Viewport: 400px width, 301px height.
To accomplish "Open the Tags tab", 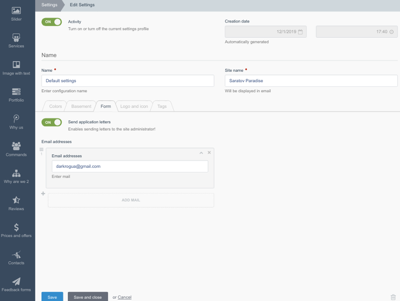I will [x=162, y=106].
